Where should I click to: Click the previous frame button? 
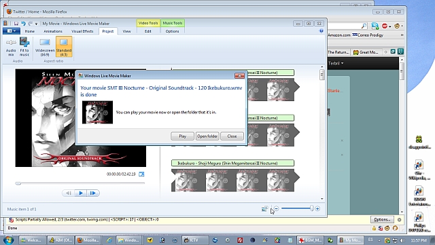pos(68,193)
